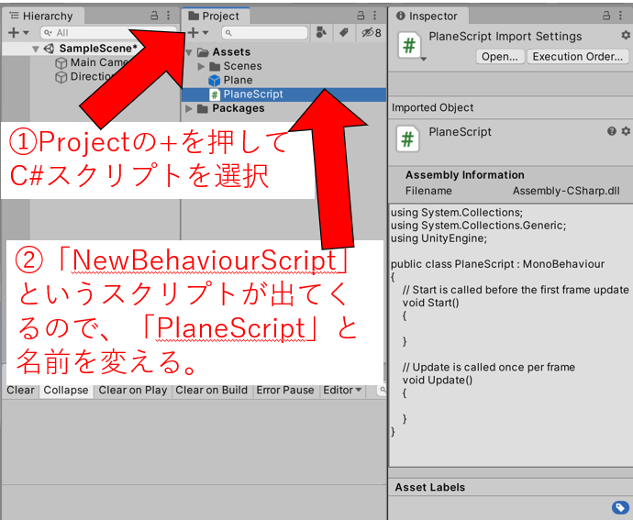Click the 'void Update()' line in preview
Image resolution: width=633 pixels, height=520 pixels.
pos(438,380)
